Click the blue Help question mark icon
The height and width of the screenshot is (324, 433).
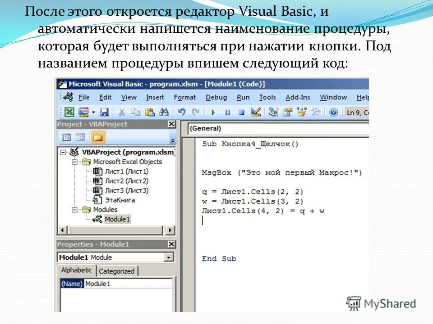click(x=334, y=112)
